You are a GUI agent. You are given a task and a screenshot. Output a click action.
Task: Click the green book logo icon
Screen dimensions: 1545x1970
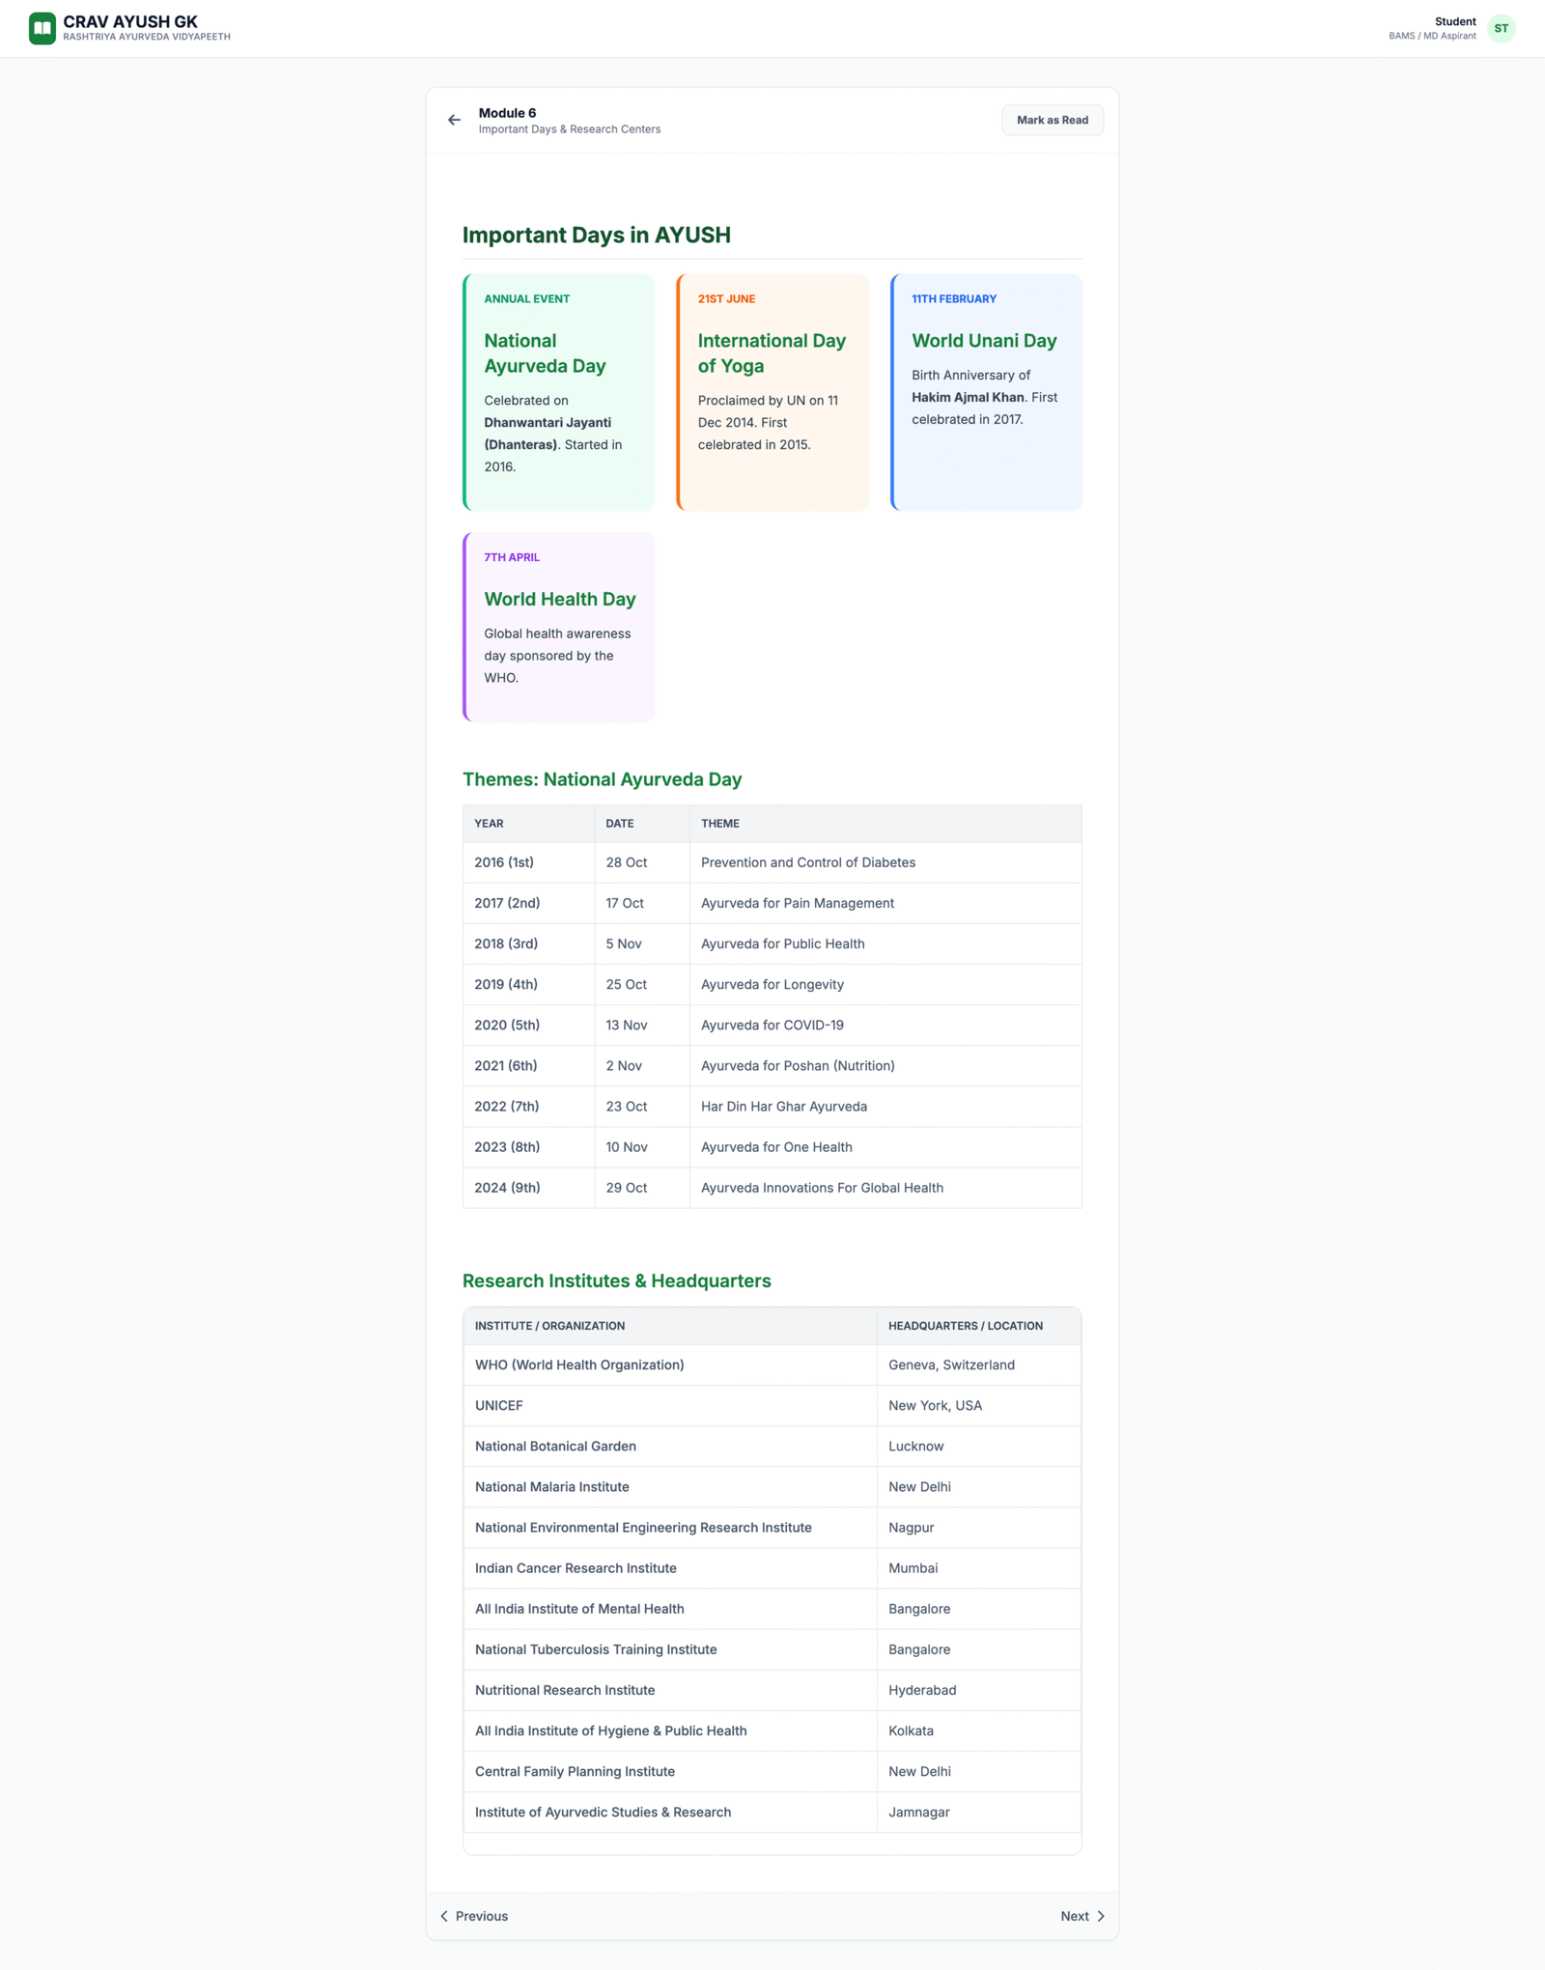[x=42, y=28]
